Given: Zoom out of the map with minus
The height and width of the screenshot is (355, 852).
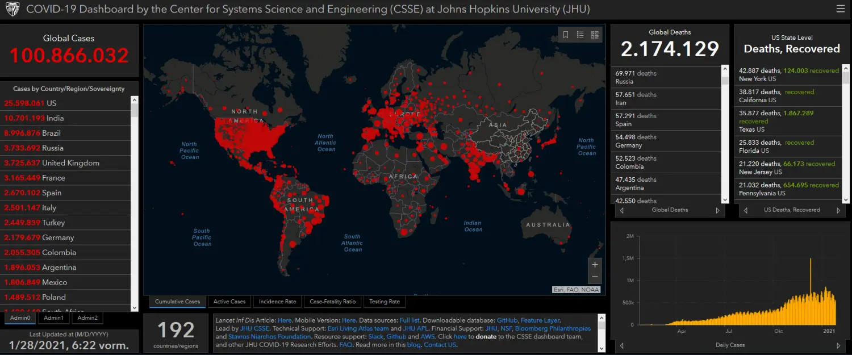Looking at the screenshot, I should point(595,277).
